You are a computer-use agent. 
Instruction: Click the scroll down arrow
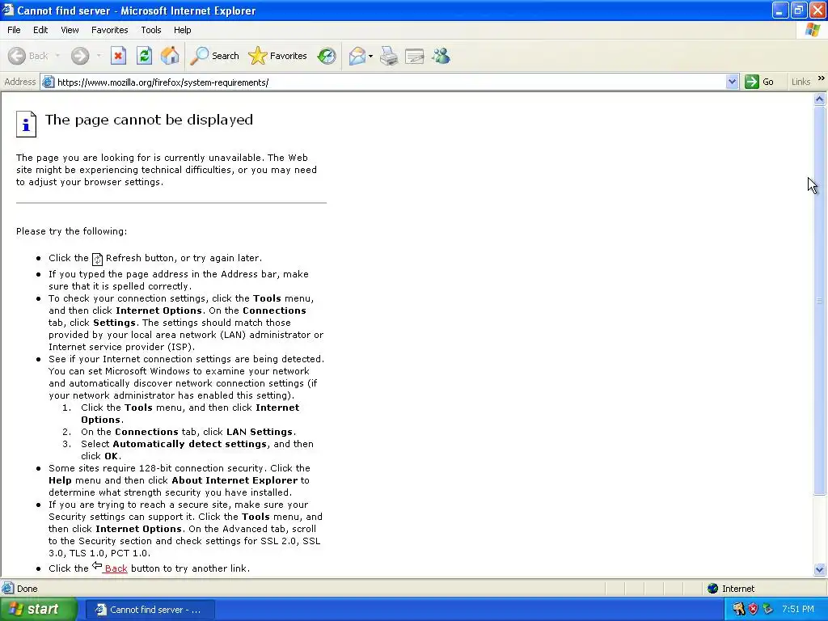820,569
